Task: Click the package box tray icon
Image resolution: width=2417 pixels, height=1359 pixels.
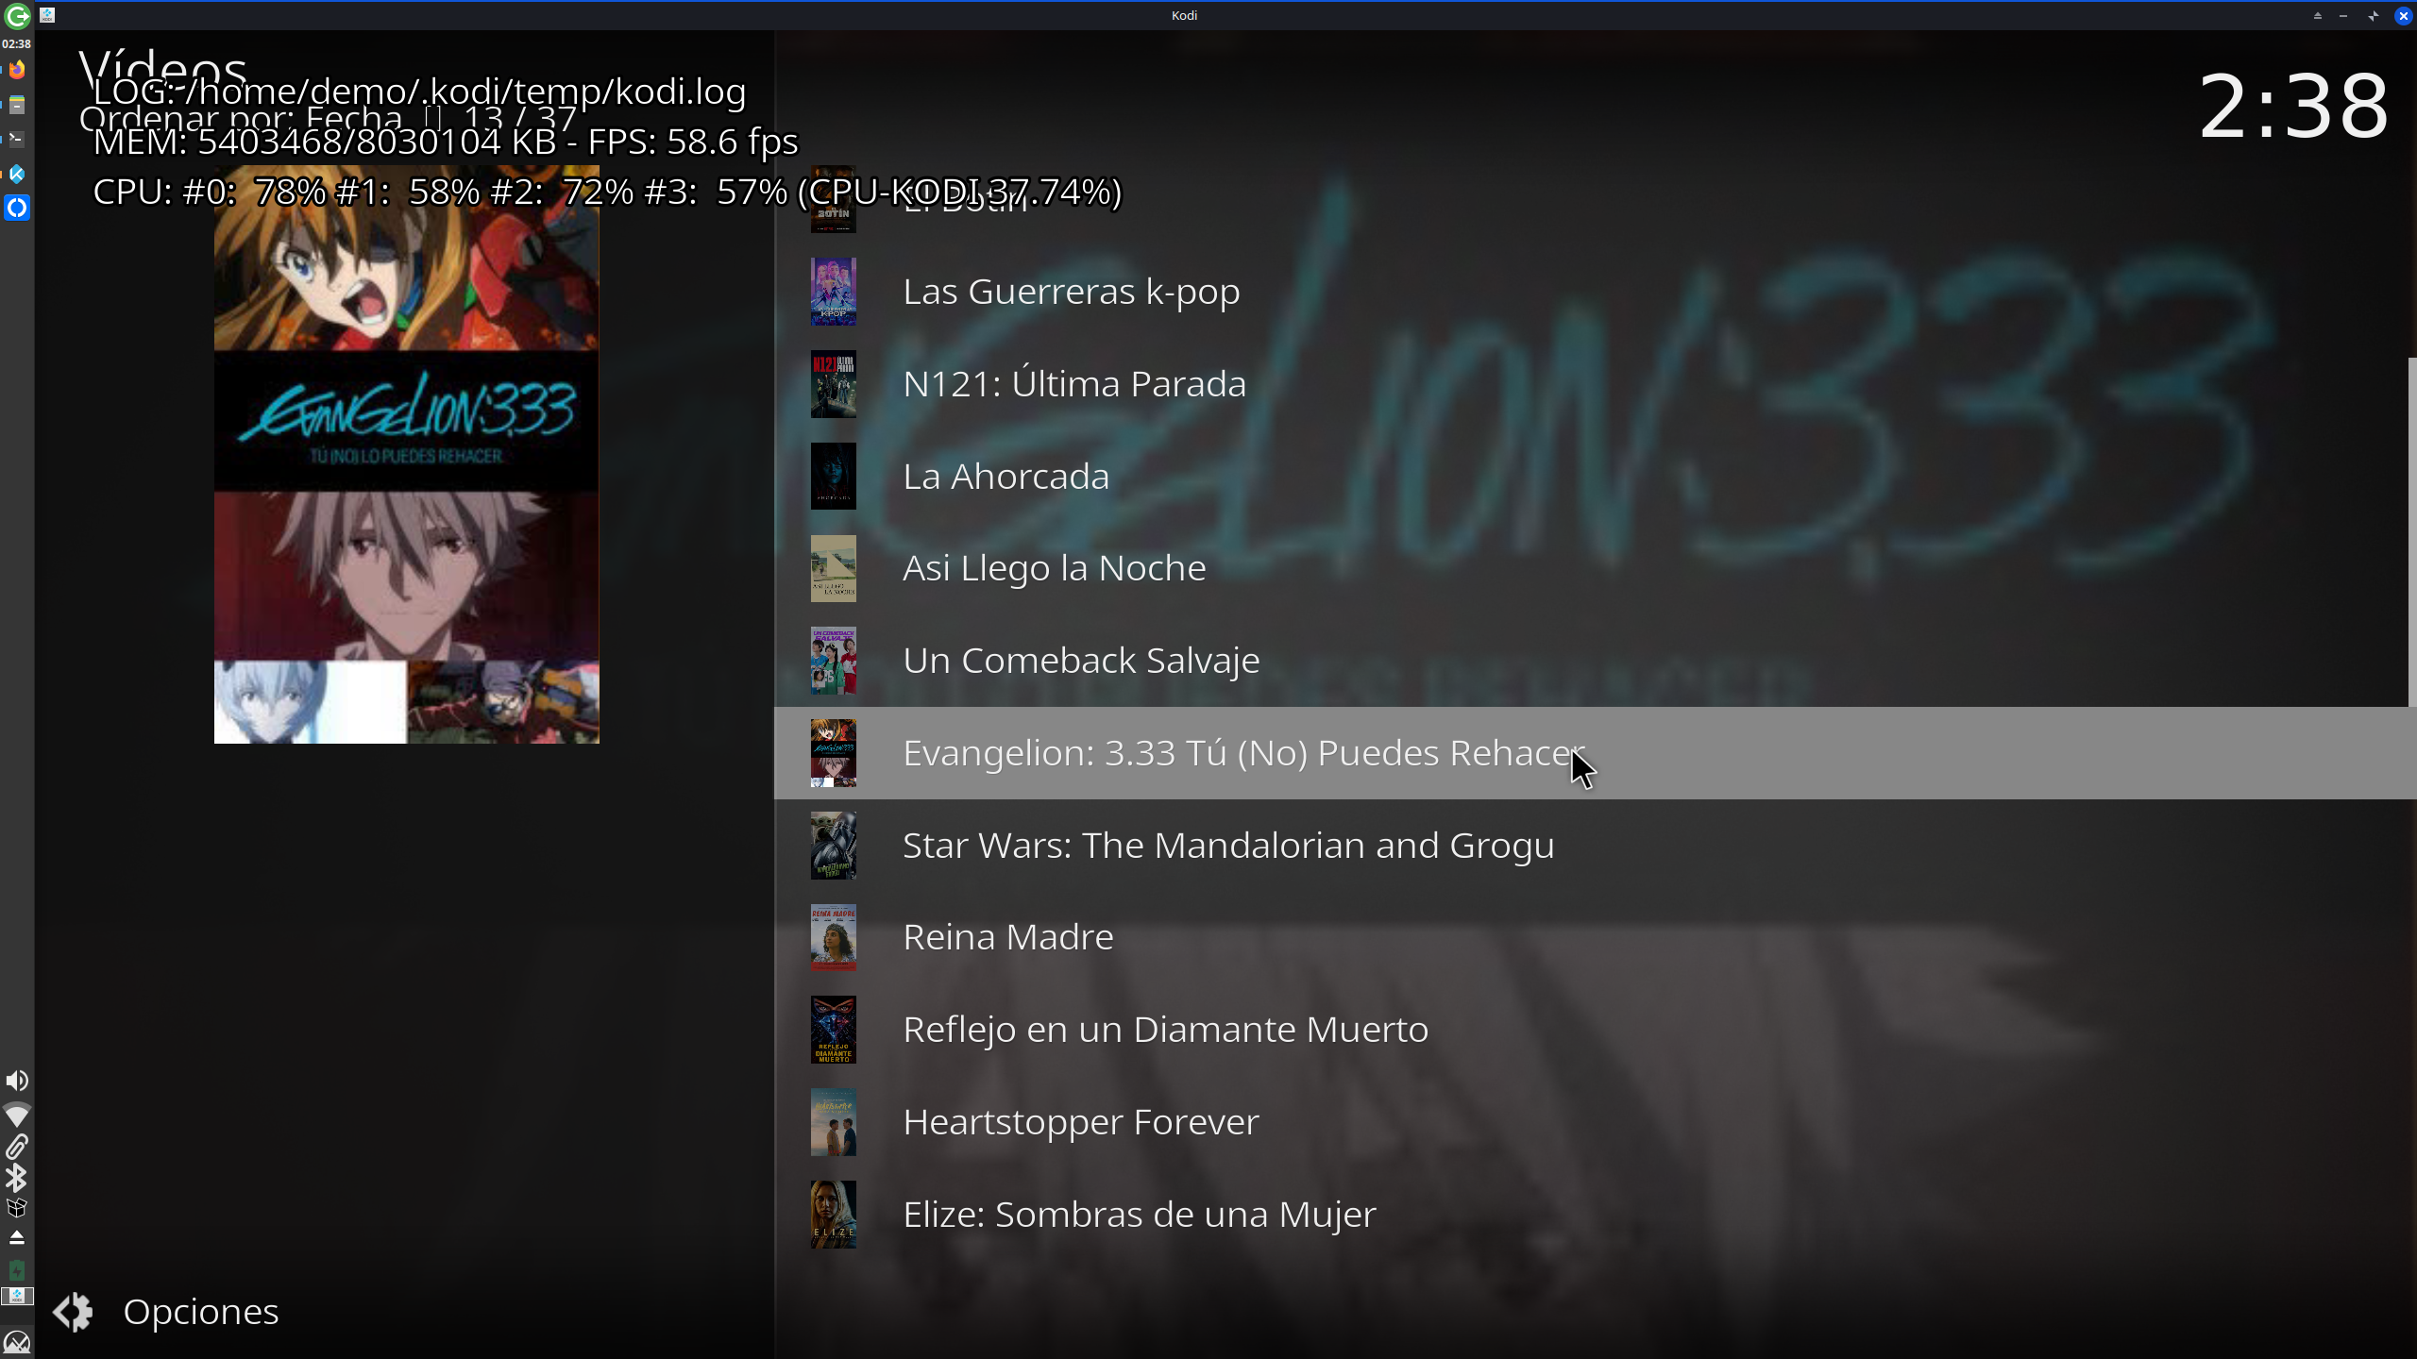Action: [x=17, y=1208]
